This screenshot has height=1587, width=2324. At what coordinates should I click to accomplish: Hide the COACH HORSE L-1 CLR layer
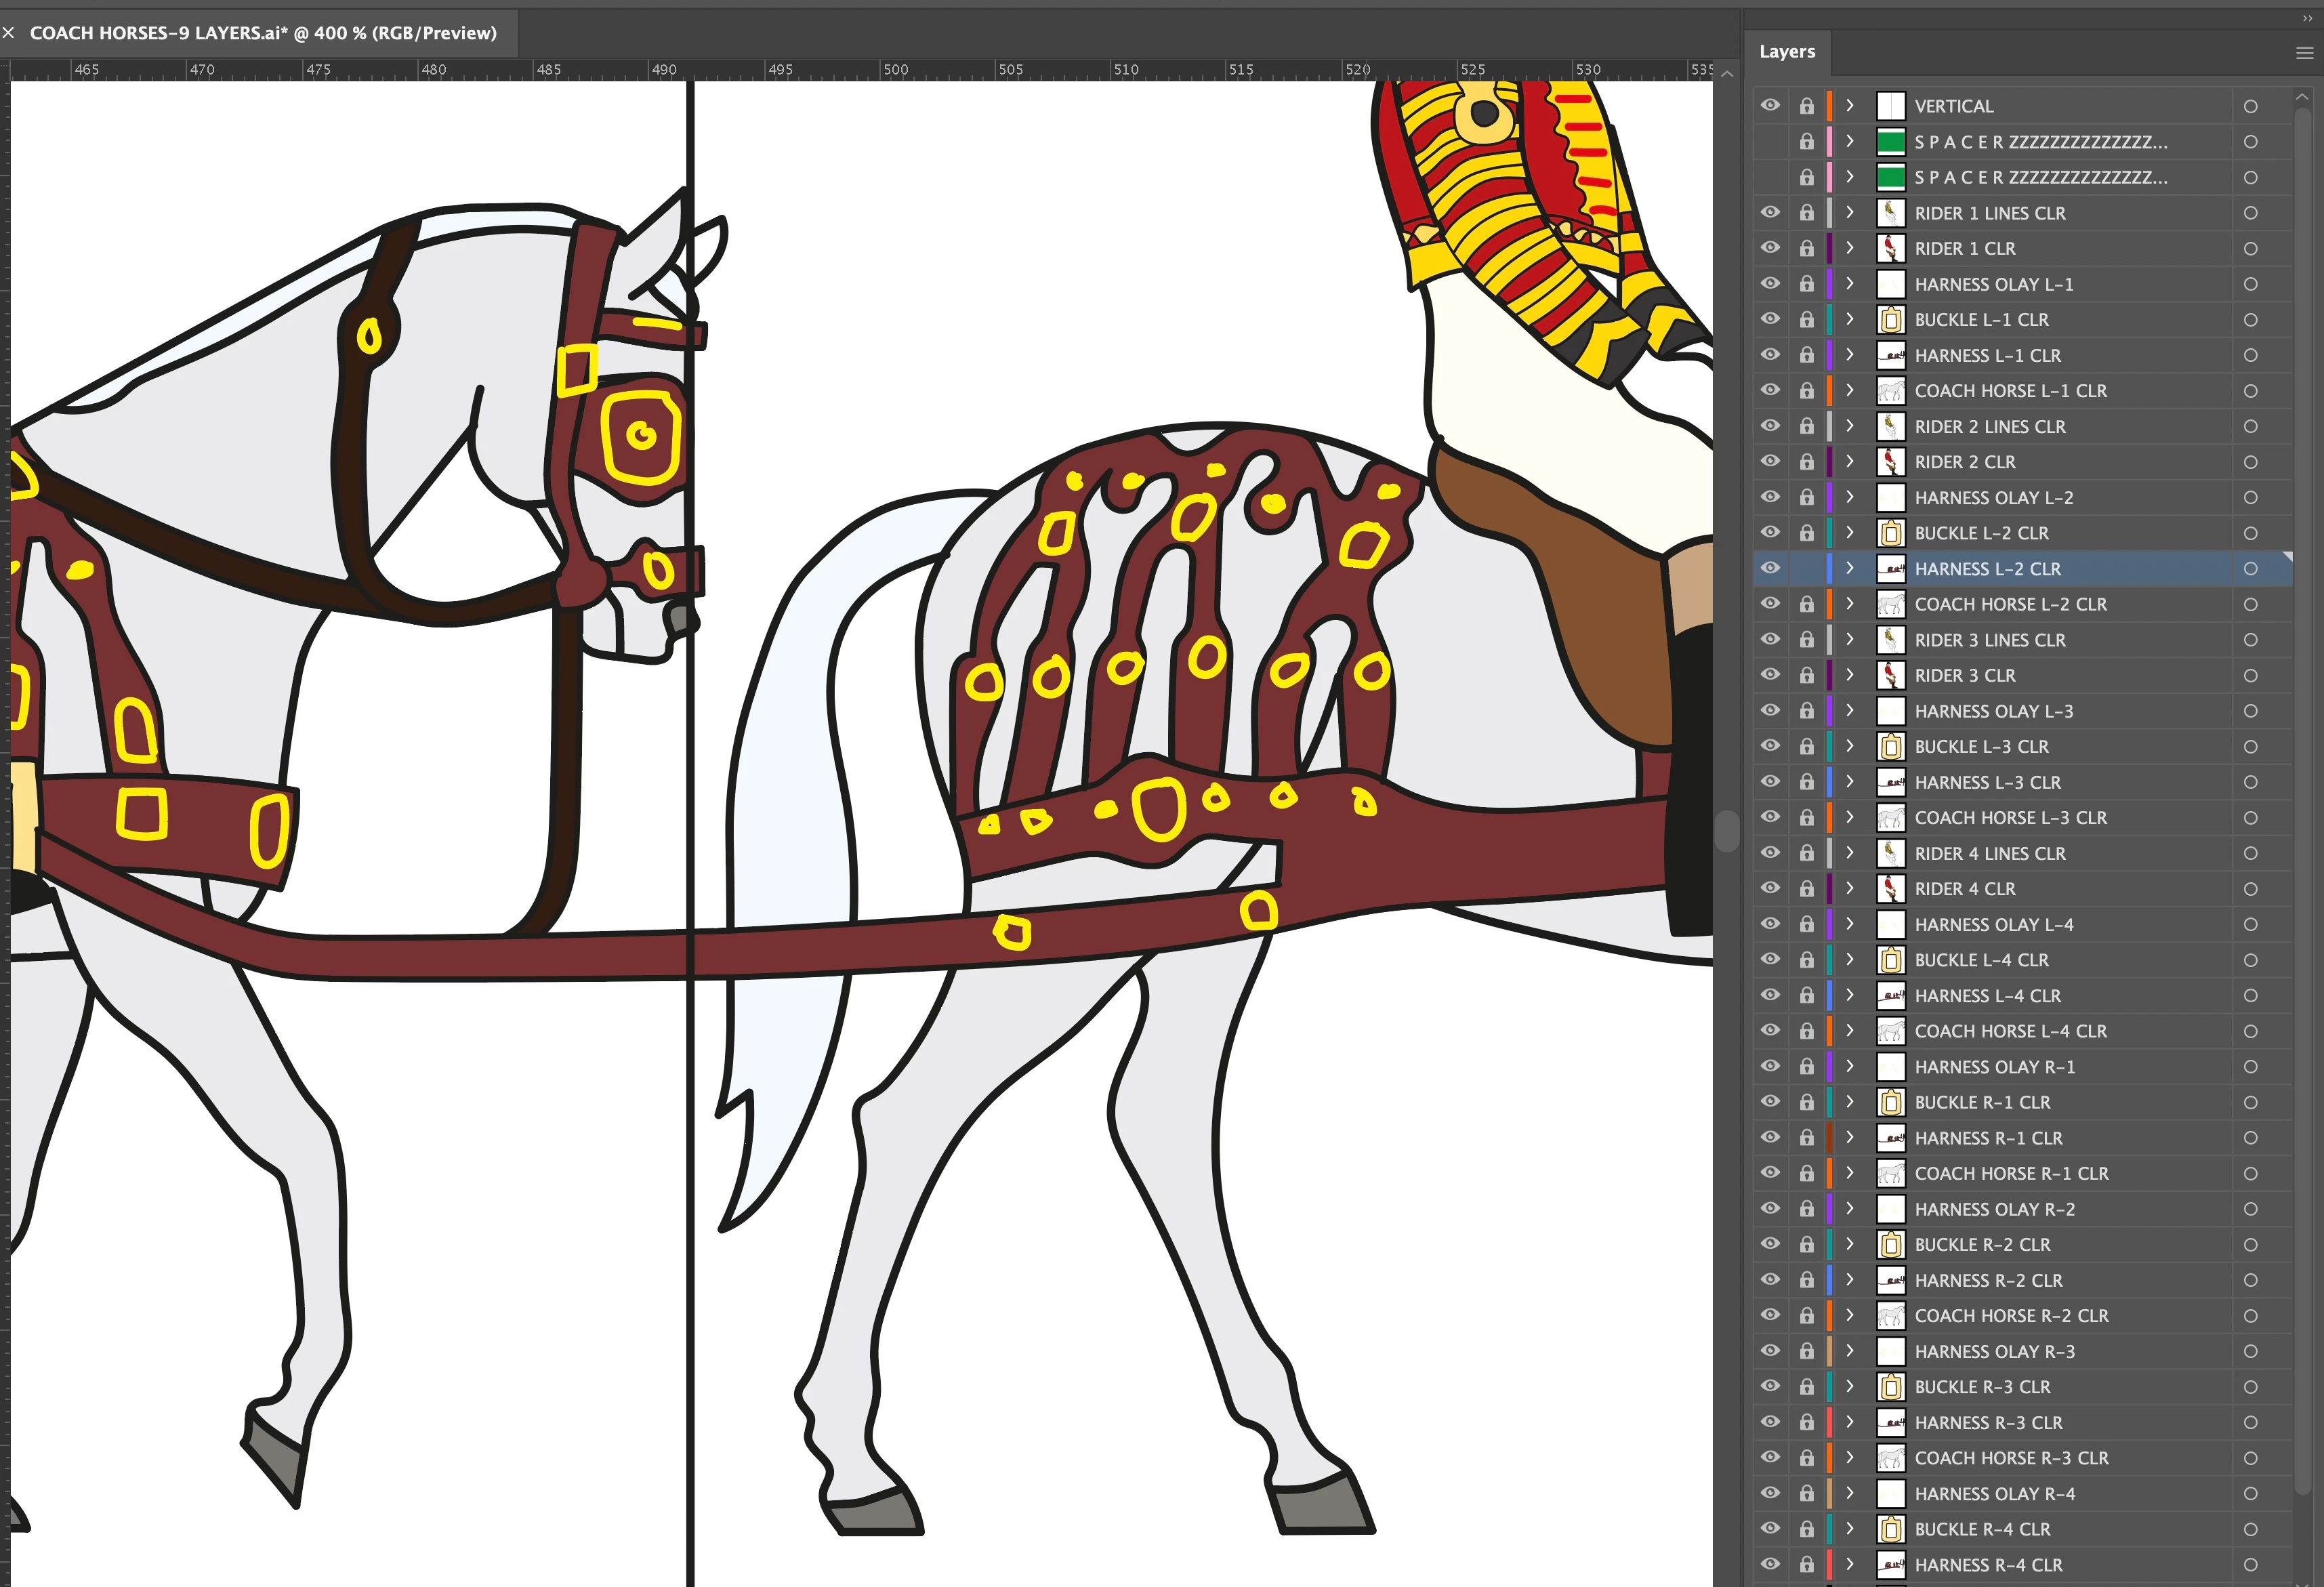(x=1770, y=391)
